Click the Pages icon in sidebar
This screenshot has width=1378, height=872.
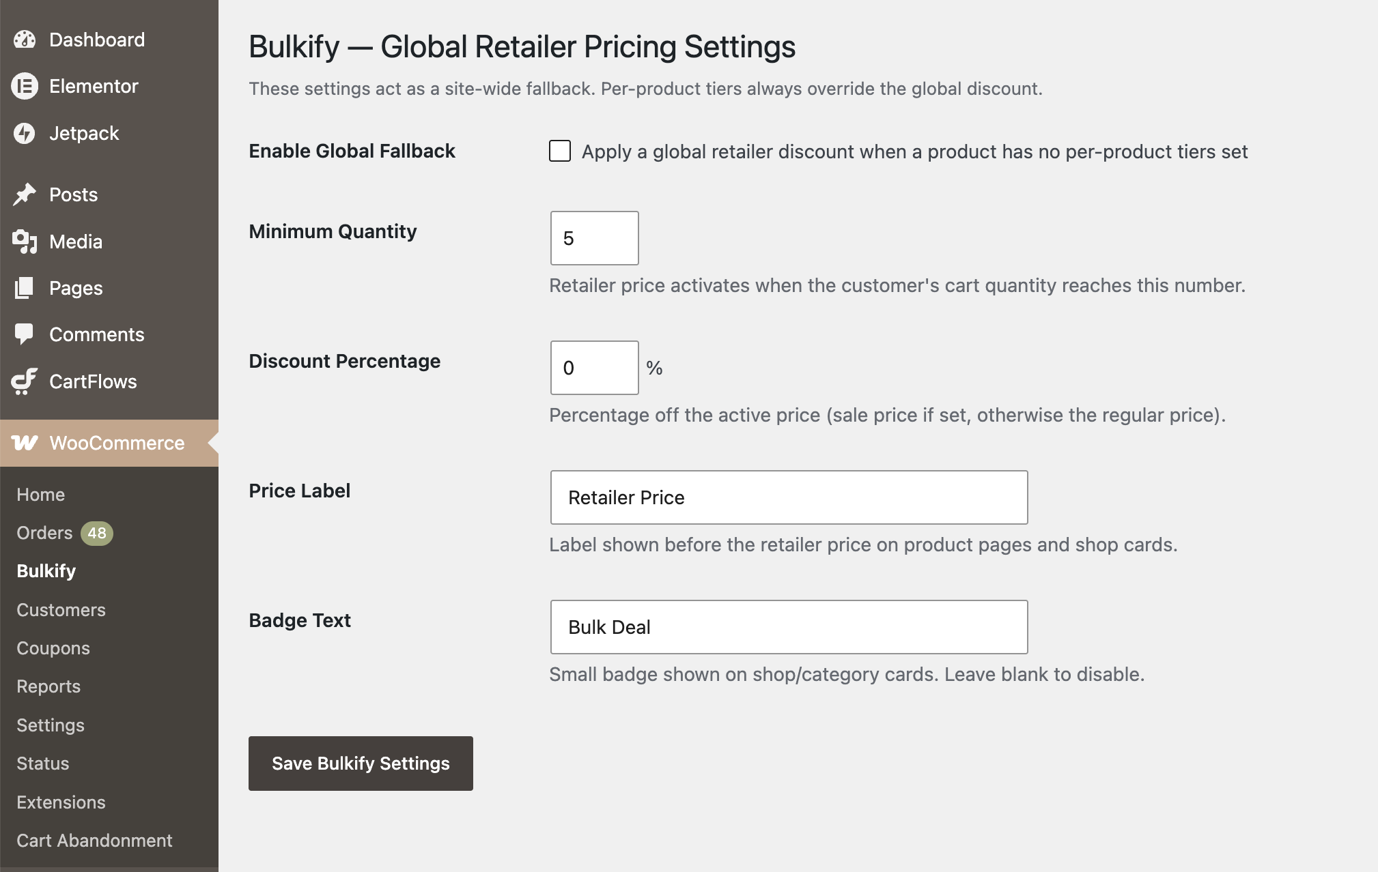25,288
